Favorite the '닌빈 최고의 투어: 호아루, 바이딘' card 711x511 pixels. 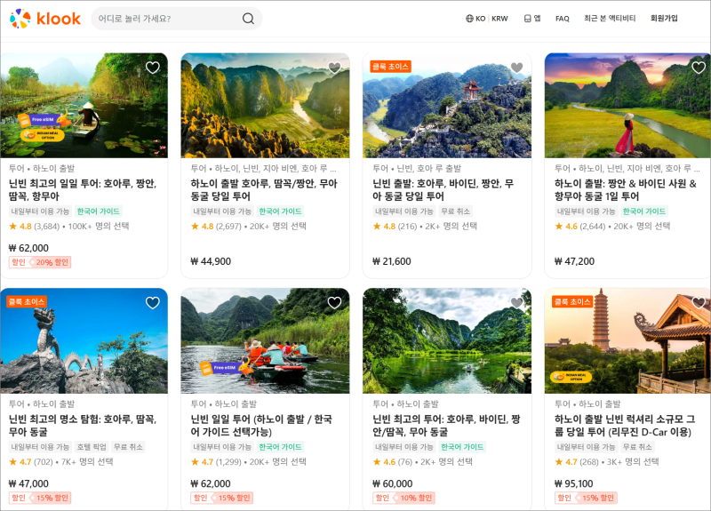(517, 303)
